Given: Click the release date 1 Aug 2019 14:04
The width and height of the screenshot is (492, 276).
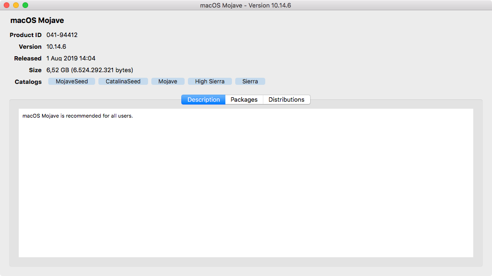Looking at the screenshot, I should click(x=71, y=58).
